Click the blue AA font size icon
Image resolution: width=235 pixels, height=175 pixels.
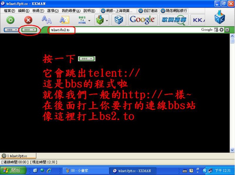click(x=47, y=20)
